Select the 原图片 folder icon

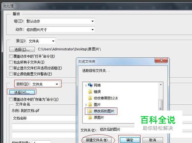(x=90, y=117)
